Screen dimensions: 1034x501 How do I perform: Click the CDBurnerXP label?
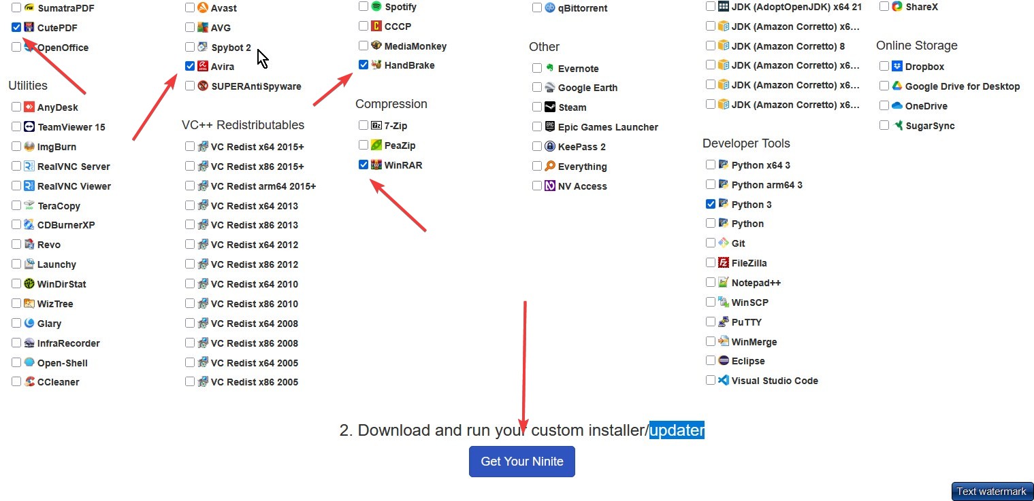pyautogui.click(x=66, y=225)
